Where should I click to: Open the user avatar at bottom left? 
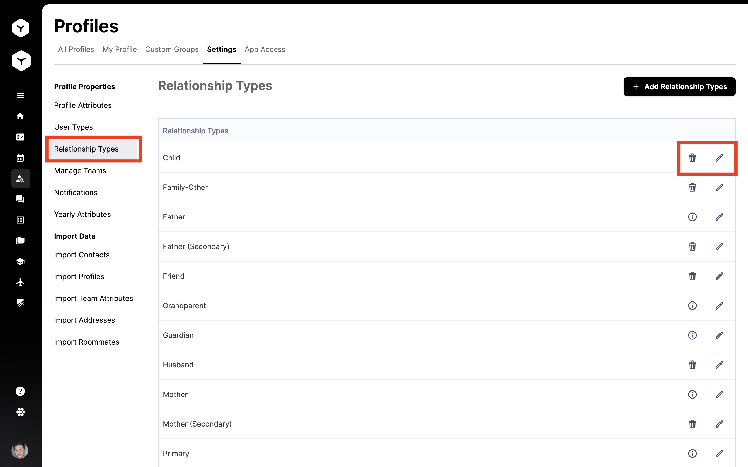20,451
